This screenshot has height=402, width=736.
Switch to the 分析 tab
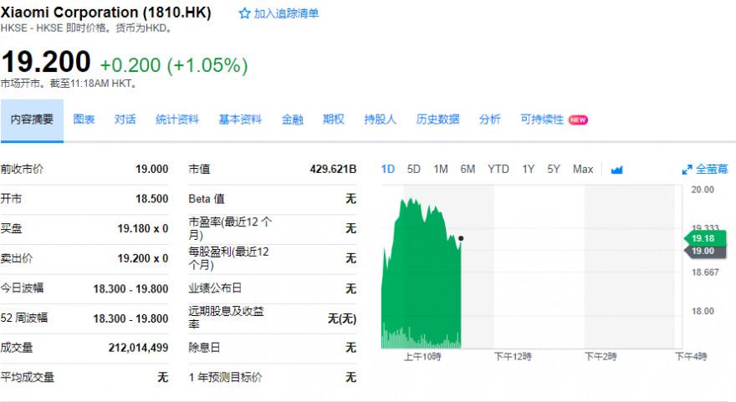pyautogui.click(x=489, y=120)
